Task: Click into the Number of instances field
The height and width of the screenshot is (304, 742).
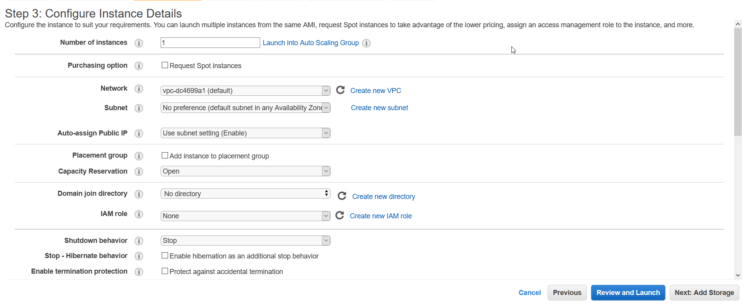Action: click(210, 43)
